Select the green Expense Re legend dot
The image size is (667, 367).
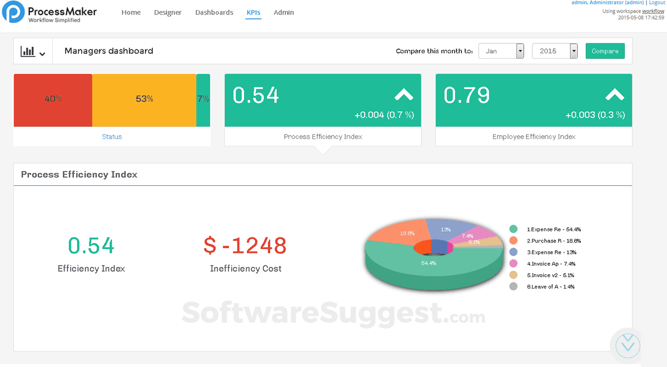click(x=513, y=229)
